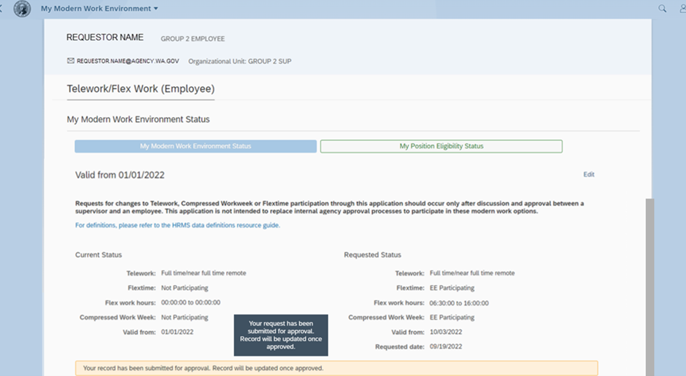Click the yellow submitted for approval message strip
Screen dimensions: 686x376
point(336,368)
